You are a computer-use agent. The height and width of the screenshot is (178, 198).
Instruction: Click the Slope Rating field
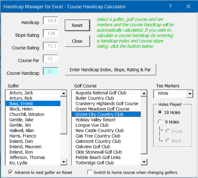coord(50,33)
